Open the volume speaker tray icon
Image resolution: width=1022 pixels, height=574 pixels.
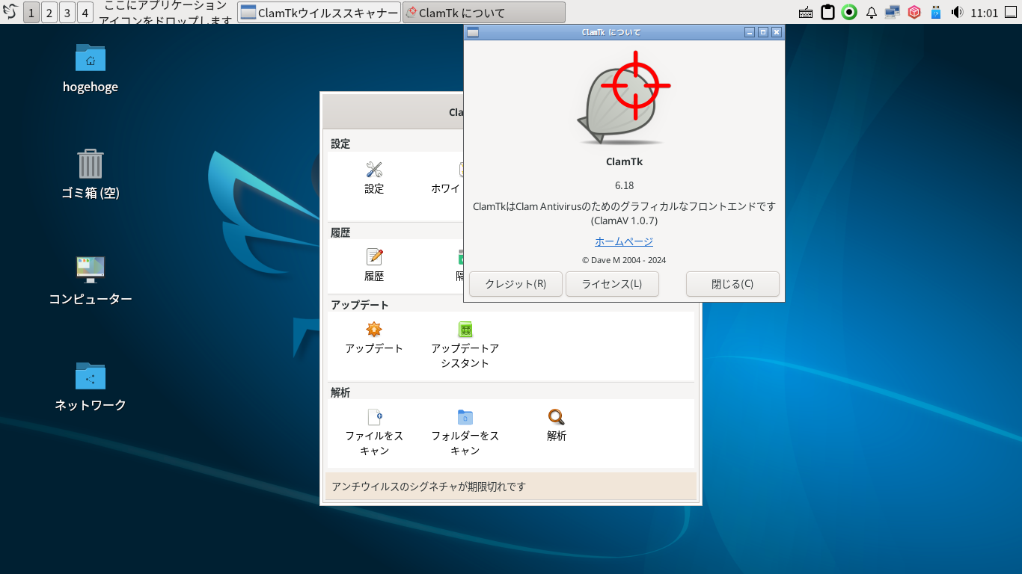pyautogui.click(x=957, y=12)
